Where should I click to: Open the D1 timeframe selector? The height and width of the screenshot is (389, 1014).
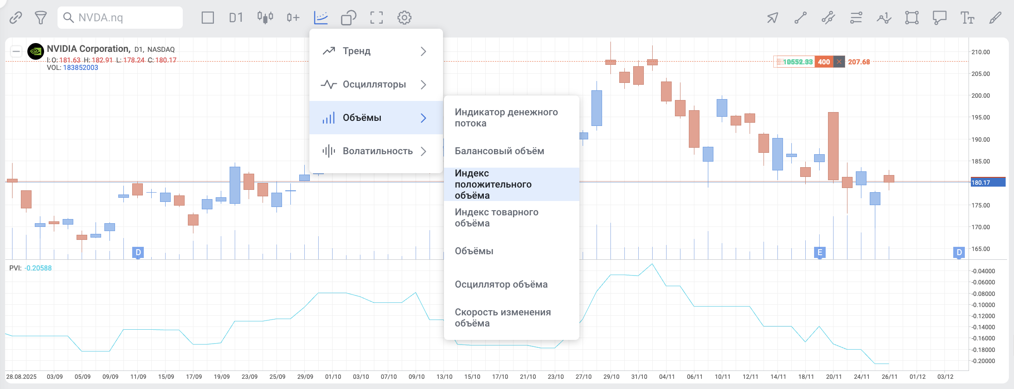(x=236, y=18)
